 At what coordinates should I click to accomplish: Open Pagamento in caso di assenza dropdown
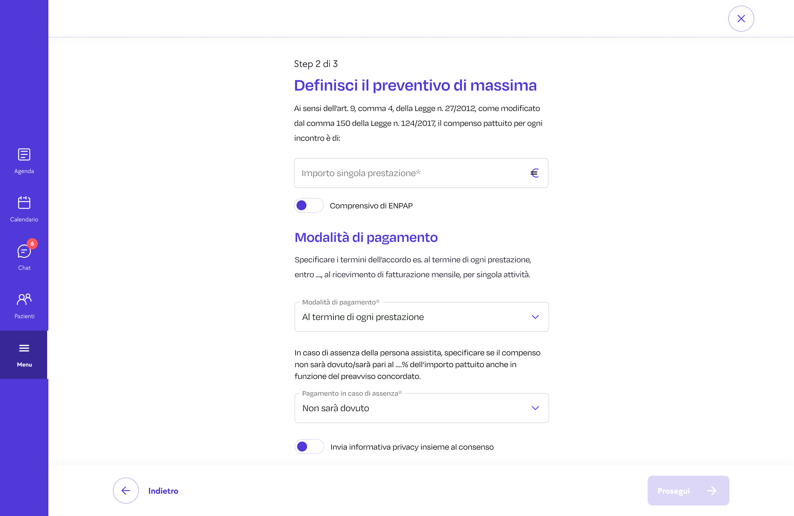click(x=422, y=408)
